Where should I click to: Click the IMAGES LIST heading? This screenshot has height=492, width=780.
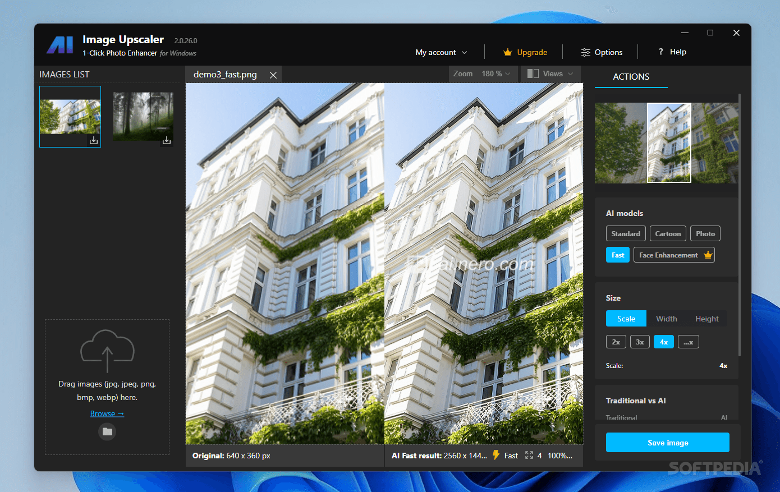tap(64, 74)
